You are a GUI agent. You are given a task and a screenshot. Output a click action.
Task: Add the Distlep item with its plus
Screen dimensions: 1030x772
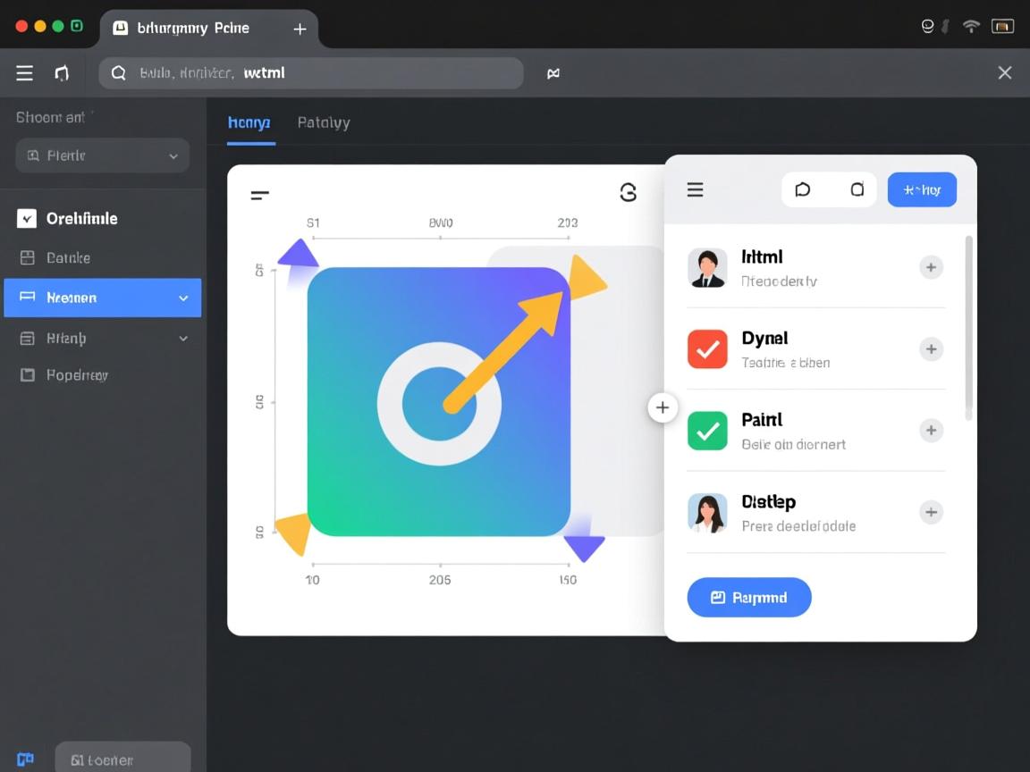coord(931,512)
